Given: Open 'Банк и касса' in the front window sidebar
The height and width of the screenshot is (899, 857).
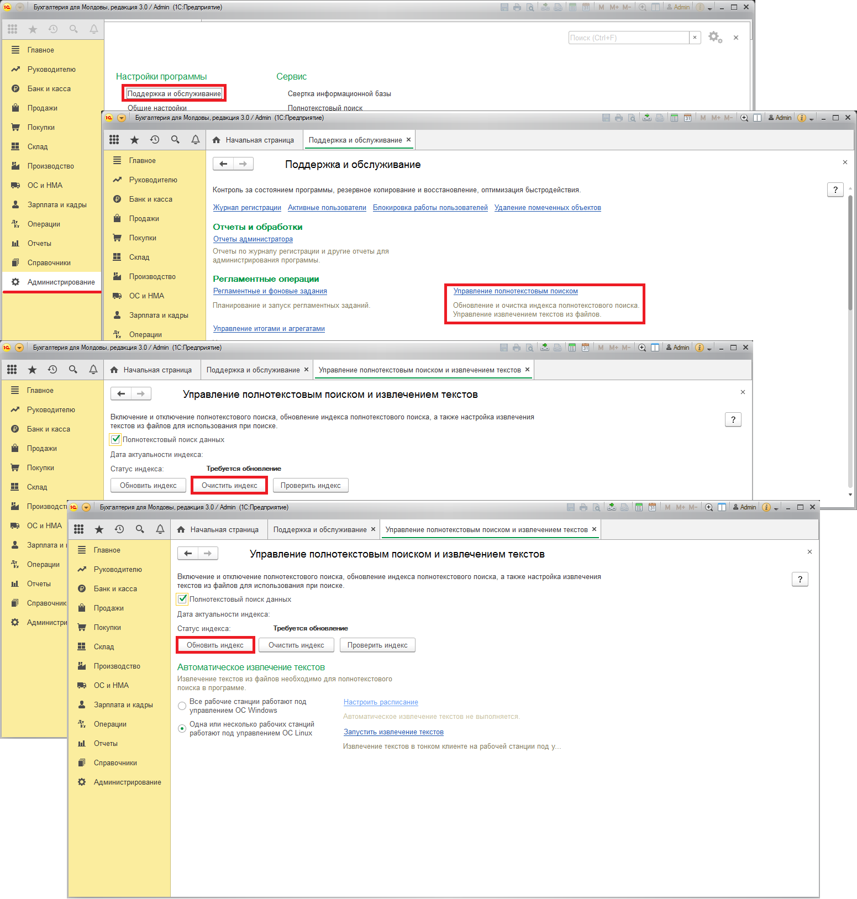Looking at the screenshot, I should tap(115, 588).
